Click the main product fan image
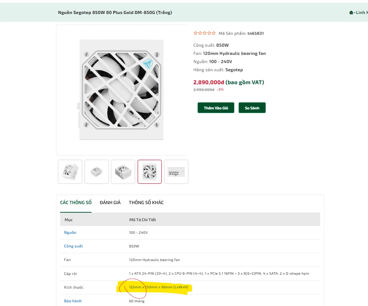This screenshot has width=368, height=306. coord(121,90)
